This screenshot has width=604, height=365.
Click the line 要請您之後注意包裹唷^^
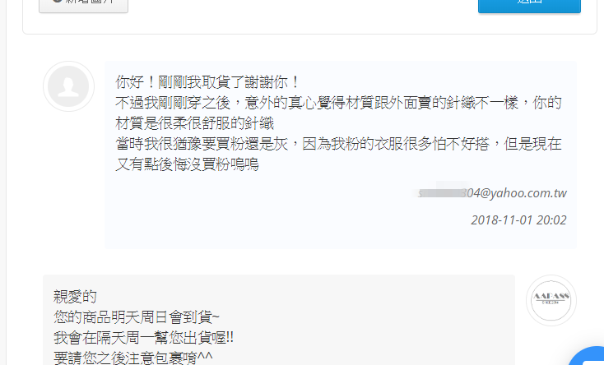coord(132,358)
